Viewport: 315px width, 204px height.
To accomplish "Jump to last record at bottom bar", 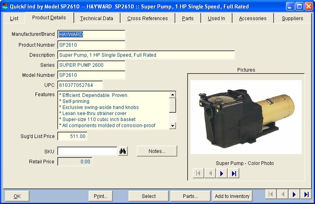I will [306, 194].
